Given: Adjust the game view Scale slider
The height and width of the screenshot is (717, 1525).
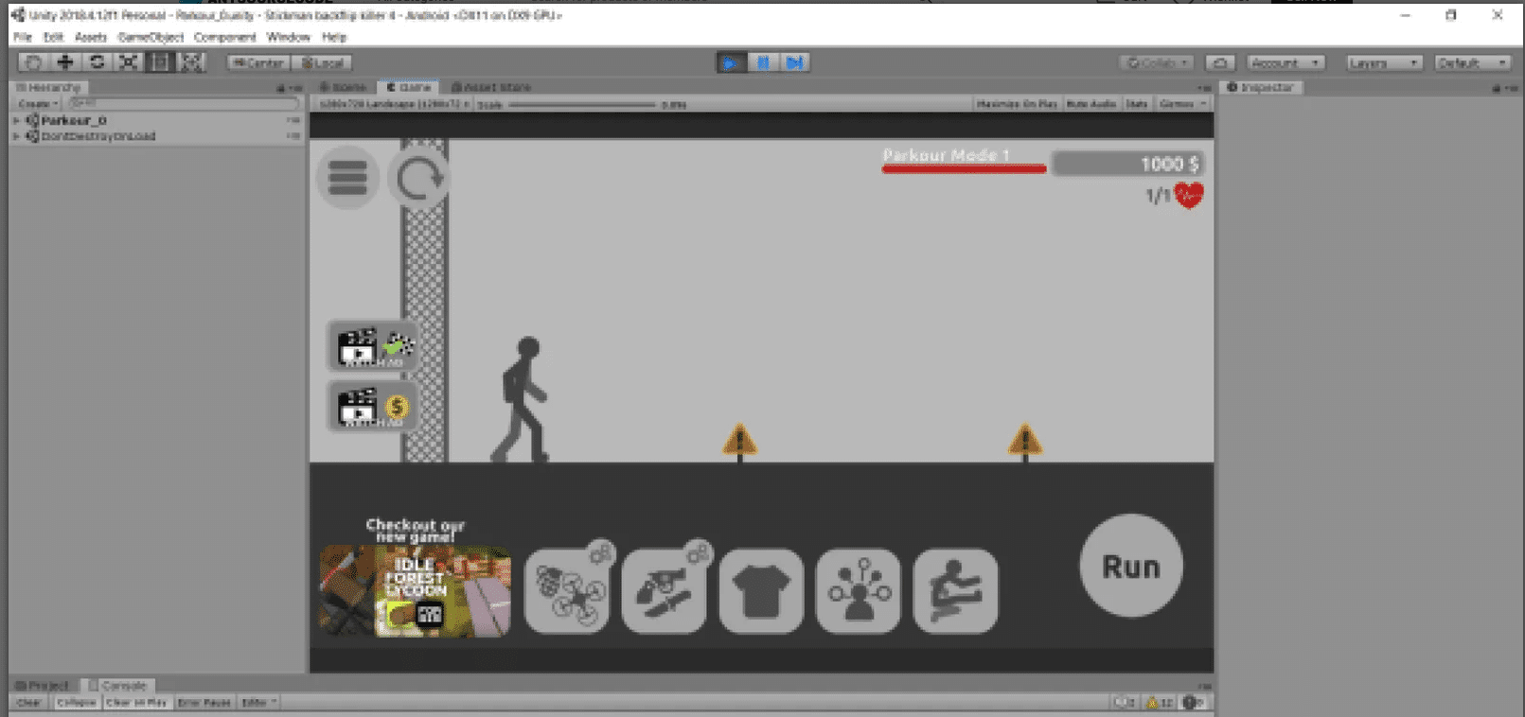Looking at the screenshot, I should coord(582,104).
